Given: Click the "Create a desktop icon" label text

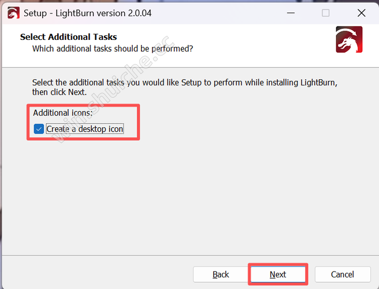Looking at the screenshot, I should coord(85,129).
